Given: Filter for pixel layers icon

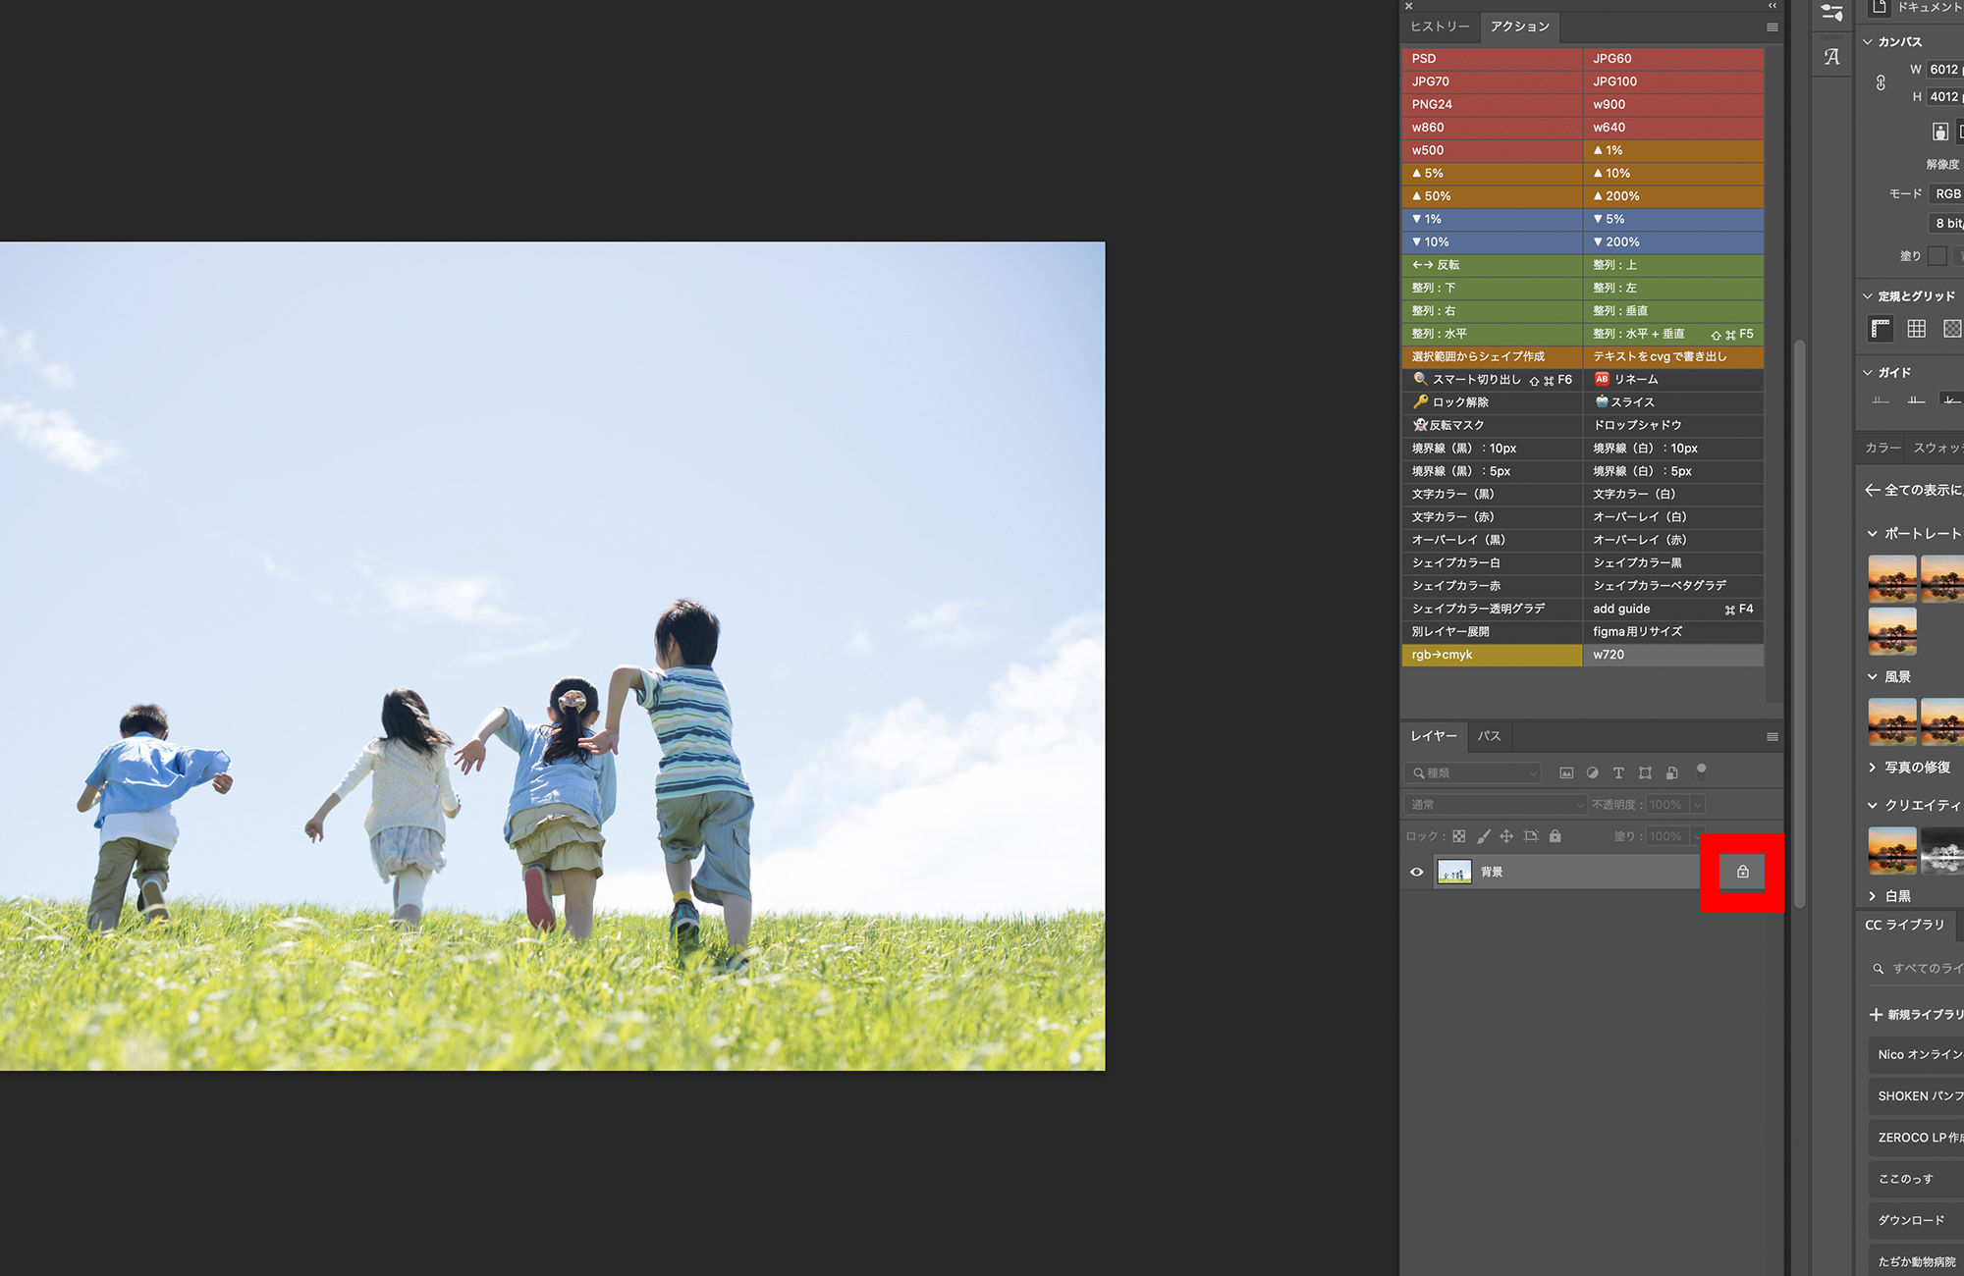Looking at the screenshot, I should [x=1566, y=773].
